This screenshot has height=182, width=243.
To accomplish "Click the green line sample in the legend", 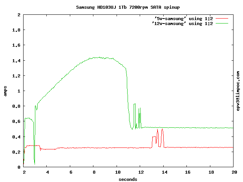I will coord(222,24).
